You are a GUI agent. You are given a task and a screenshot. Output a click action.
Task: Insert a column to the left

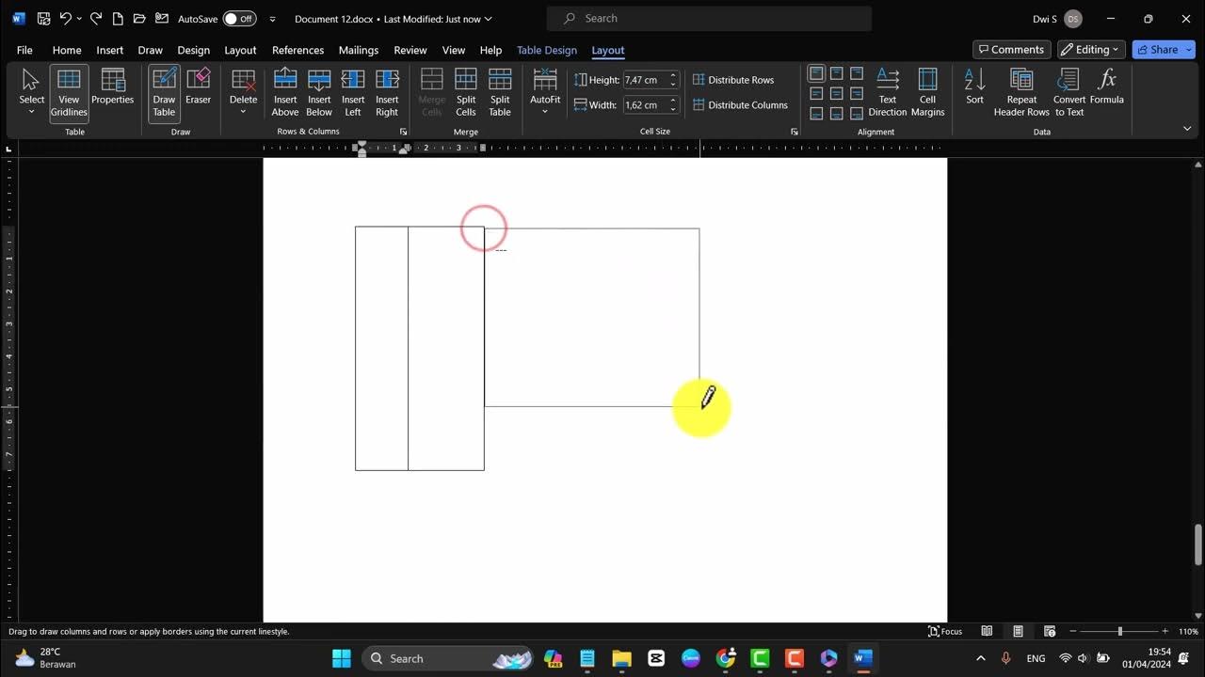coord(353,91)
